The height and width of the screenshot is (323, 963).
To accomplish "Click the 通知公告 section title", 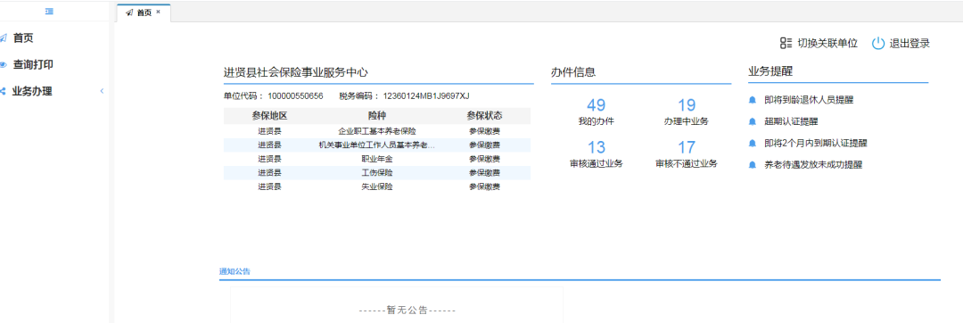I will 235,271.
